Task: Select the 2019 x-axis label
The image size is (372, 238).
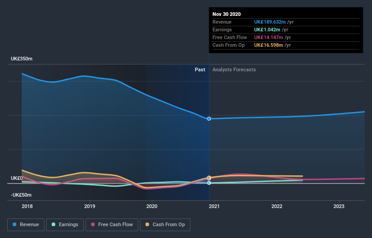Action: (90, 206)
